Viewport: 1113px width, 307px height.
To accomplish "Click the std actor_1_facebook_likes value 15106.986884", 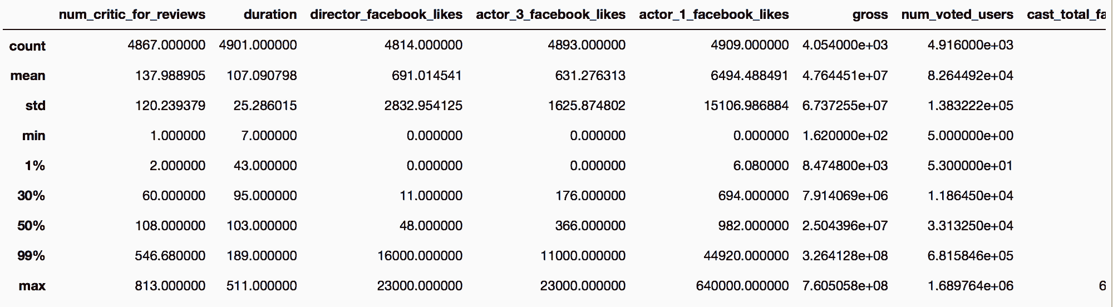I will click(x=746, y=106).
